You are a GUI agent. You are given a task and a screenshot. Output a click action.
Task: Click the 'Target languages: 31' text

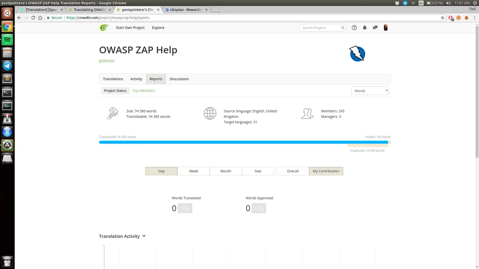240,122
